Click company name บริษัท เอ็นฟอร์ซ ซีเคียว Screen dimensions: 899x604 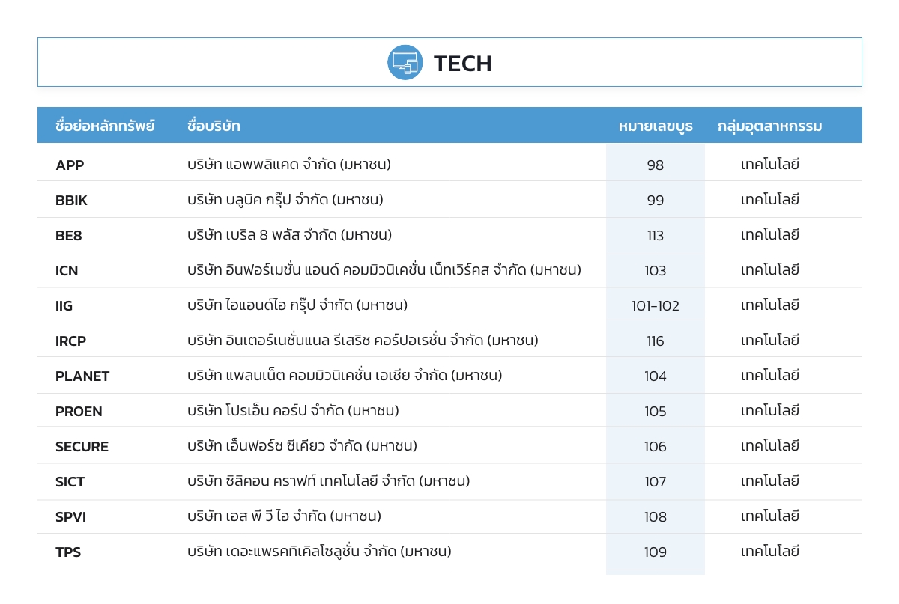[x=256, y=445]
